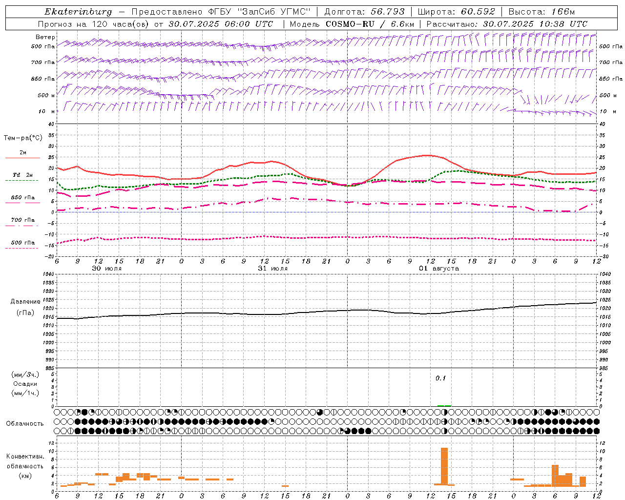Image resolution: width=625 pixels, height=500 pixels.
Task: Click the Прогноз на 120 часа(ов) forecast text
Action: (x=94, y=24)
